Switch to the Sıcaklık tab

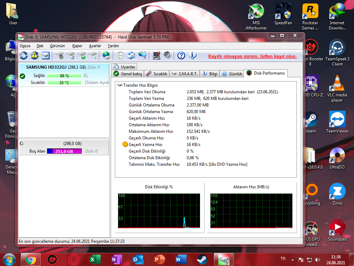coord(157,74)
